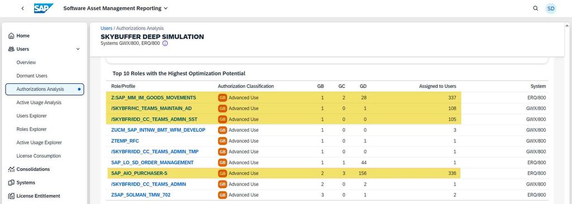This screenshot has width=572, height=204.
Task: Click the License Entitlement document icon
Action: pos(11,196)
